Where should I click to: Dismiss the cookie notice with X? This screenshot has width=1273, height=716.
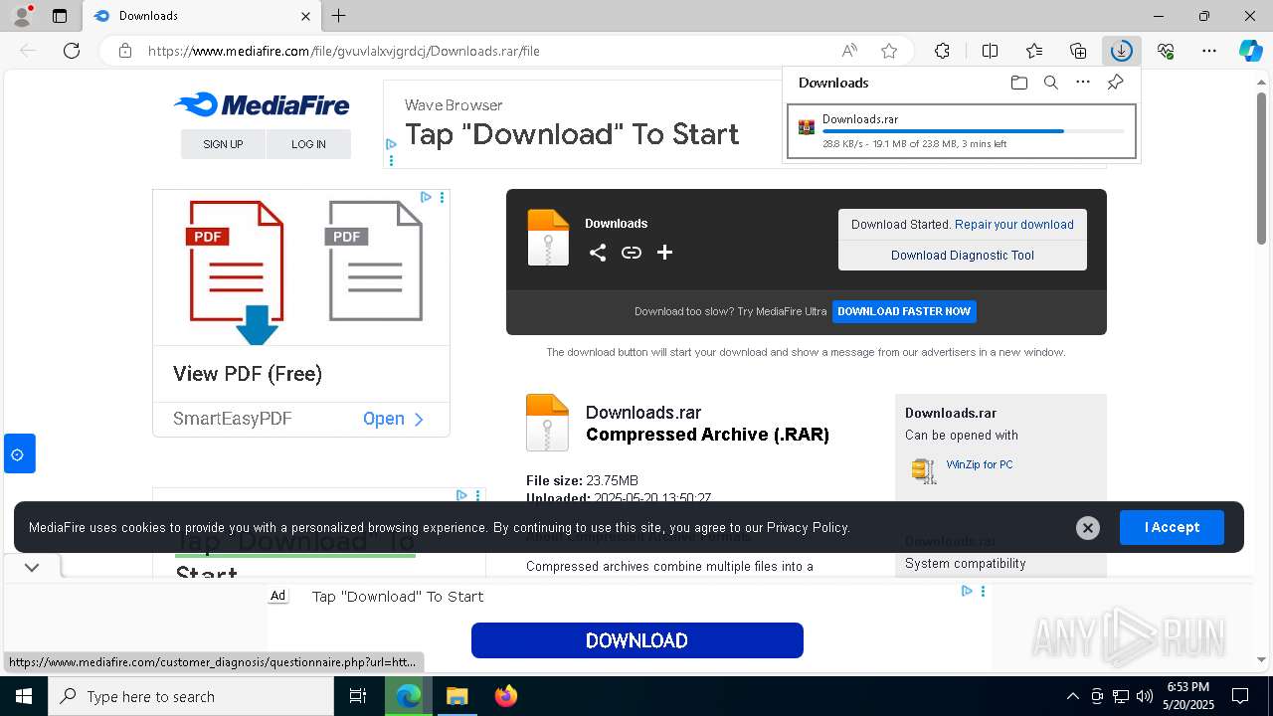tap(1088, 528)
